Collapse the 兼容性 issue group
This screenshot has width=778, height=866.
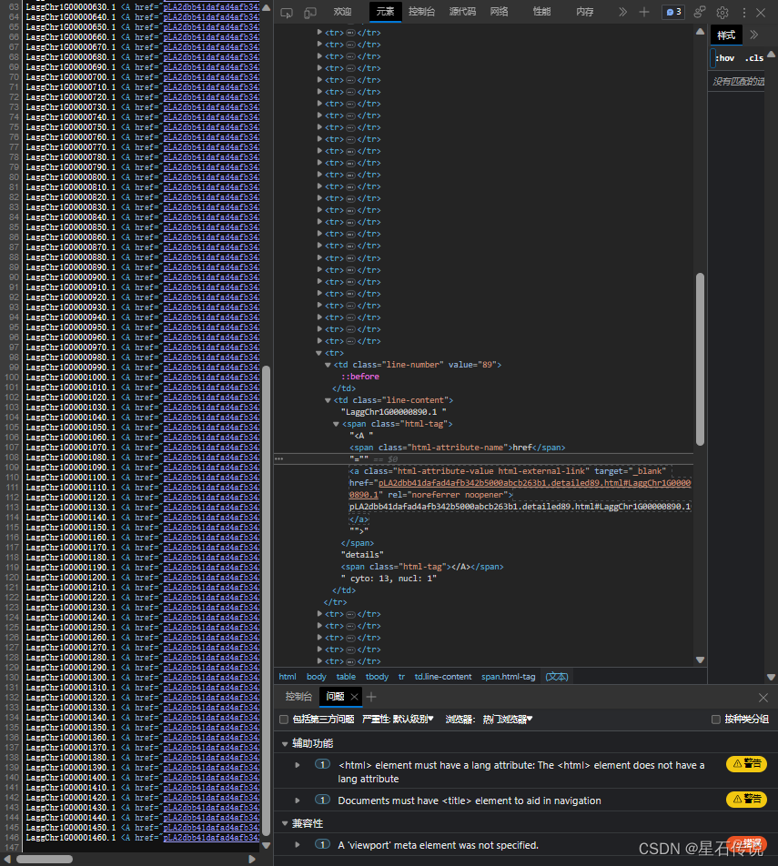click(285, 823)
